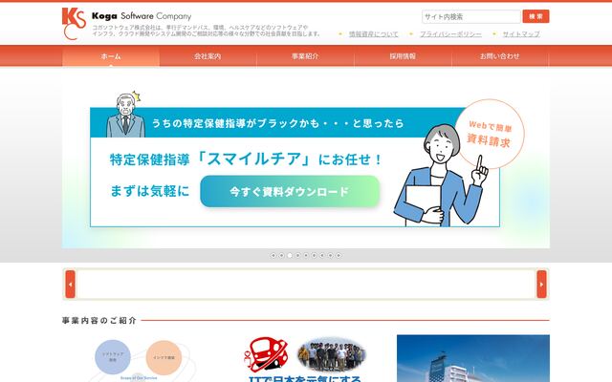612x382 pixels.
Task: Select the seventh carousel pagination dot
Action: tap(322, 255)
